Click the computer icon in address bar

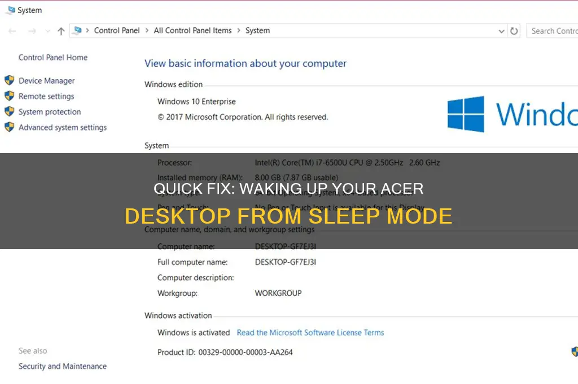pos(77,30)
